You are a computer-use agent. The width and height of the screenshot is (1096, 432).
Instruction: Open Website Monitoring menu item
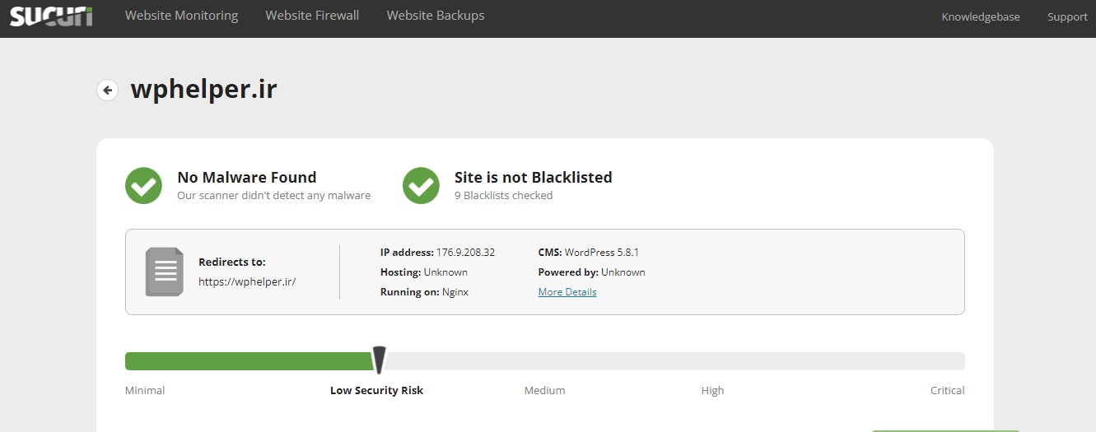click(181, 16)
